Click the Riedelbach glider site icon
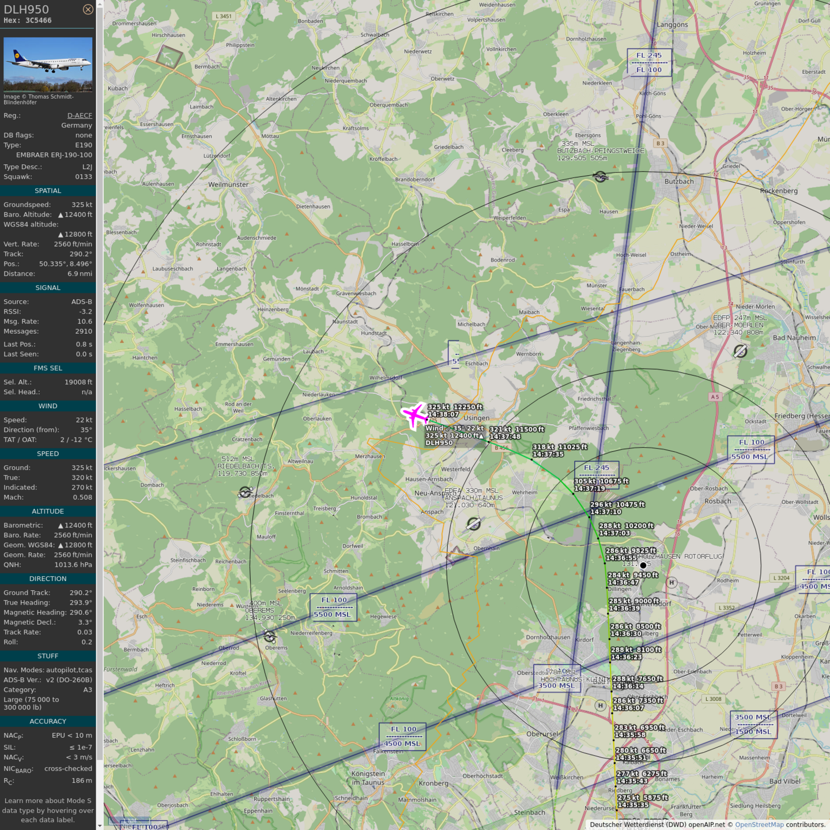The image size is (830, 830). [x=245, y=492]
